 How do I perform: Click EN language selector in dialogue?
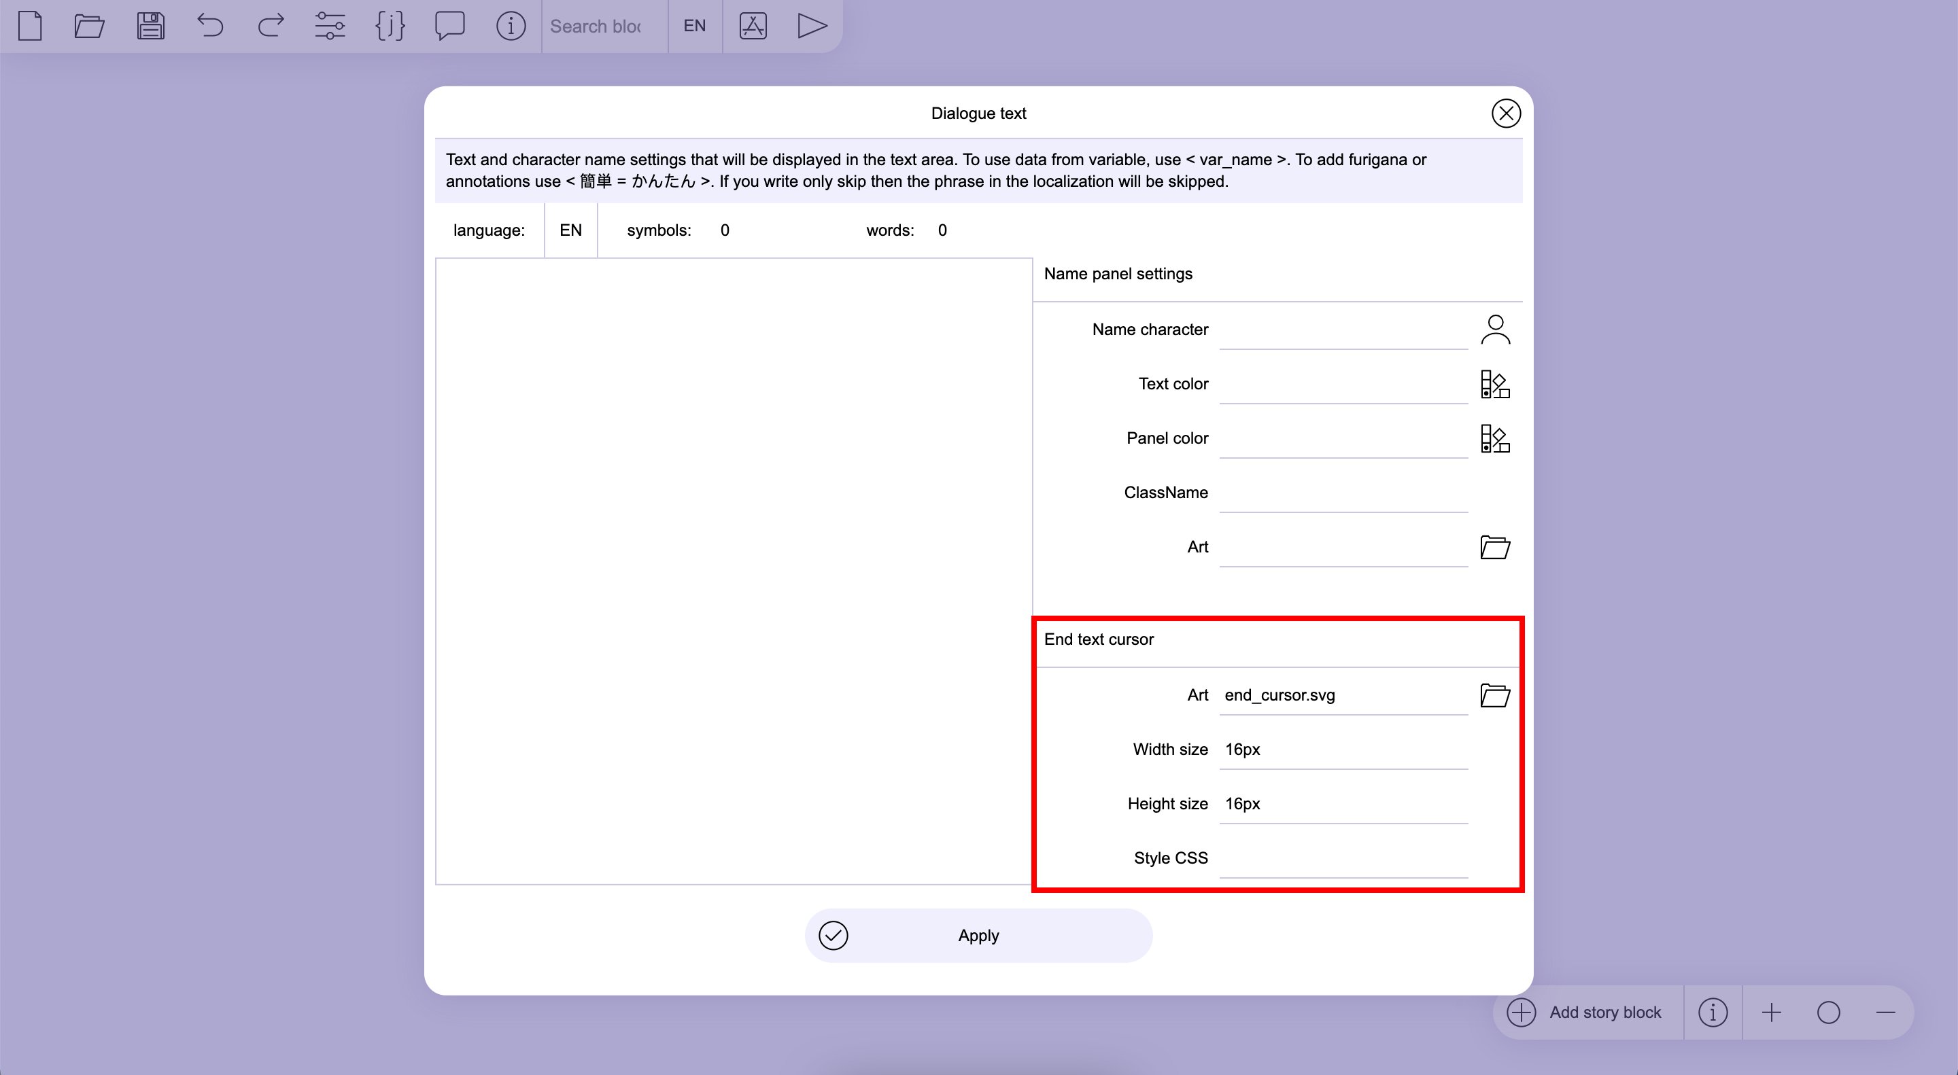[570, 230]
